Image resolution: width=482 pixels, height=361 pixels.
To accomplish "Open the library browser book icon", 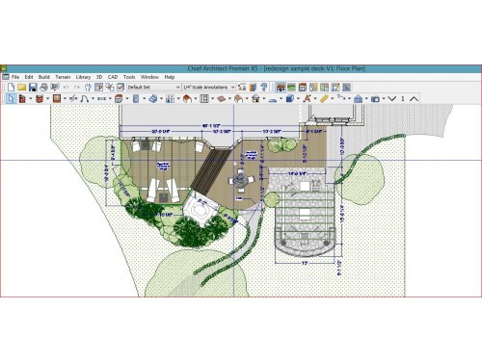I will [253, 87].
